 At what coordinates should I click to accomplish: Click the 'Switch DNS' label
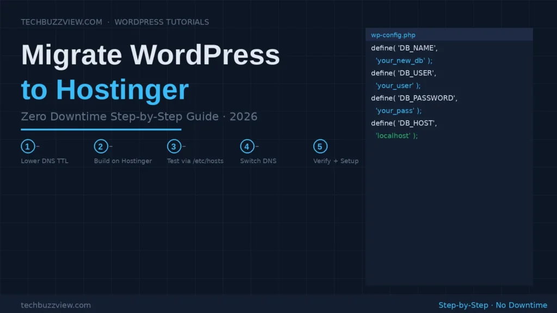tap(258, 161)
